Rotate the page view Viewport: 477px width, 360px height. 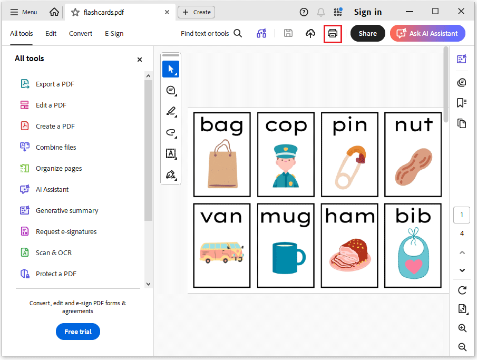pos(462,290)
